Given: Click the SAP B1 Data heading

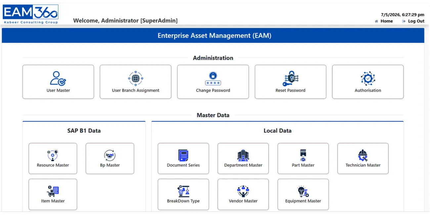Looking at the screenshot, I should 84,131.
